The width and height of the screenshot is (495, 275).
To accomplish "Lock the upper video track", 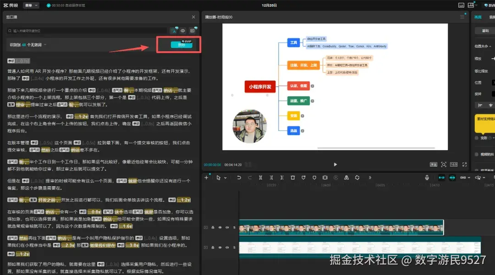I will click(x=213, y=227).
